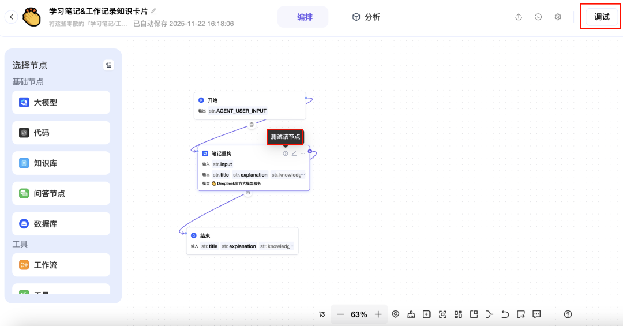The width and height of the screenshot is (623, 326).
Task: Choose the 知识库 node
Action: [61, 163]
